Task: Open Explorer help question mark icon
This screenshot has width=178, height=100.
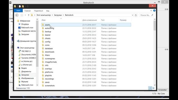Action: point(154,11)
